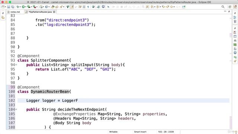Open the Outline view icon in right sidebar
Screen dimensions: 238x134
[x=235, y=17]
